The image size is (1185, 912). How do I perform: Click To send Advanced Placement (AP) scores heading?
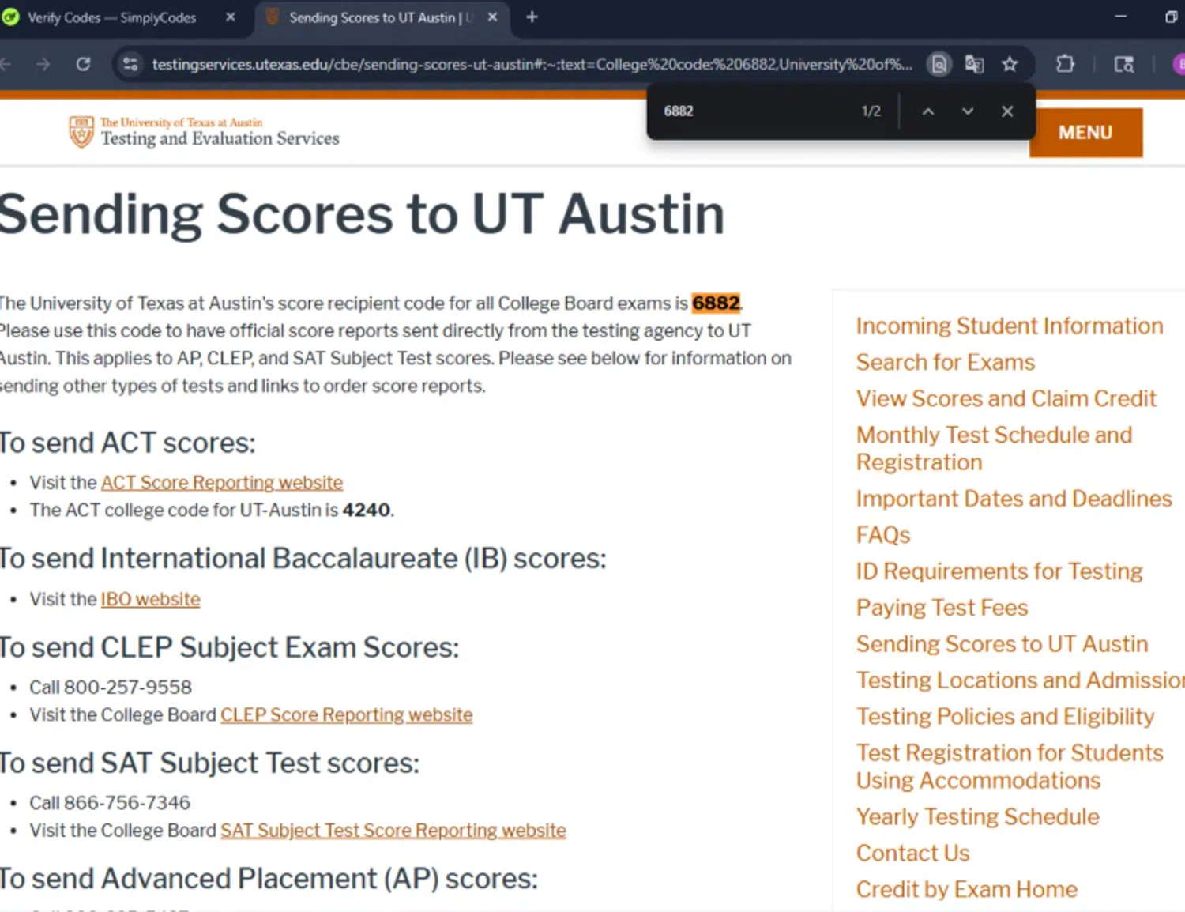pos(269,878)
